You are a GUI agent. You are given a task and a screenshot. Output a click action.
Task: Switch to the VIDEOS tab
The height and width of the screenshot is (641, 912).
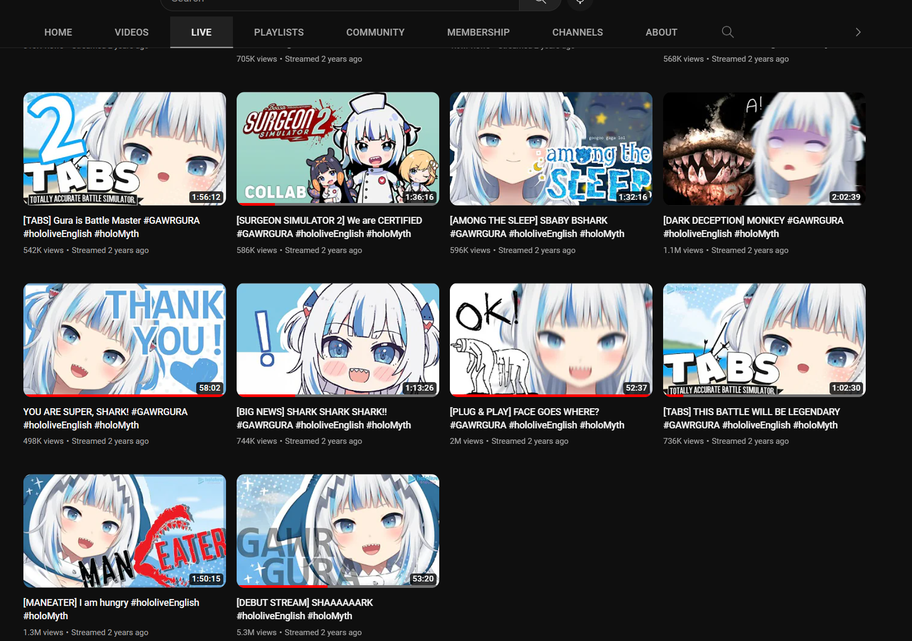coord(132,32)
